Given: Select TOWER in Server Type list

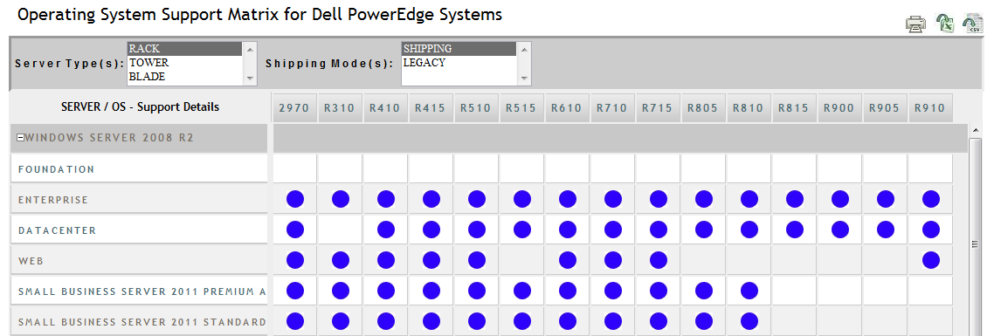Looking at the screenshot, I should (185, 63).
